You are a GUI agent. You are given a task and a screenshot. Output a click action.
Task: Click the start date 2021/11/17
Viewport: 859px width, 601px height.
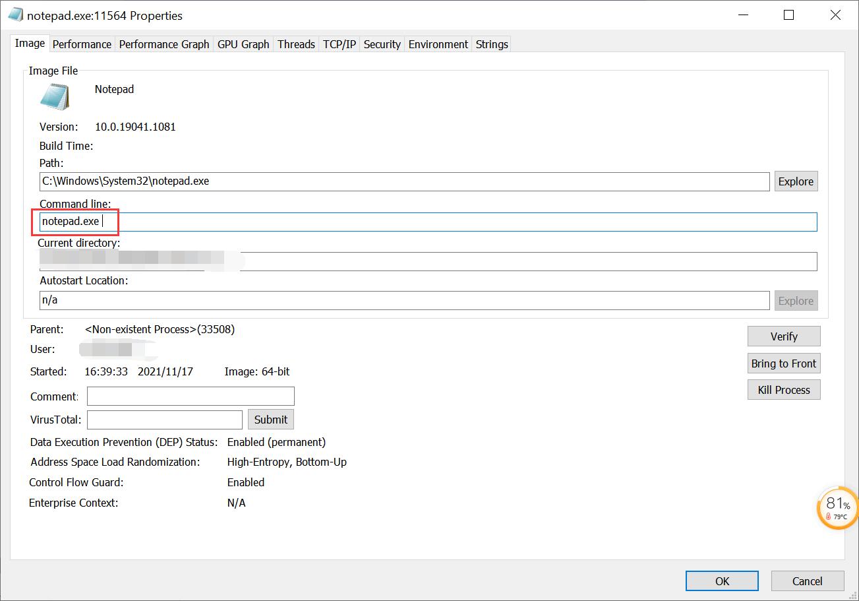(x=165, y=371)
